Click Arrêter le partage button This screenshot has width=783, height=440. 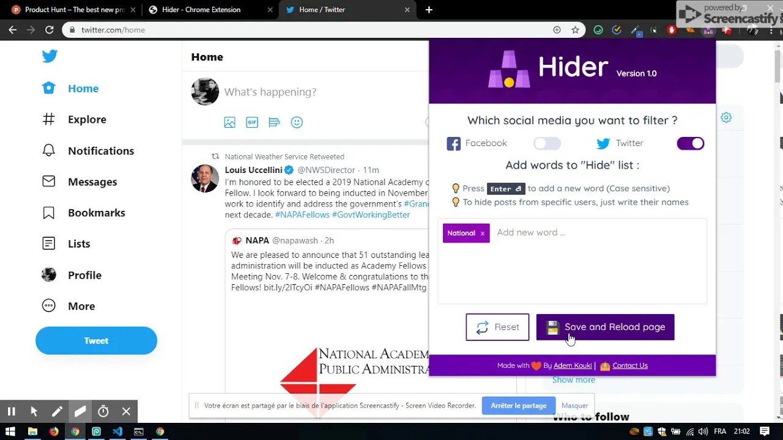tap(519, 406)
